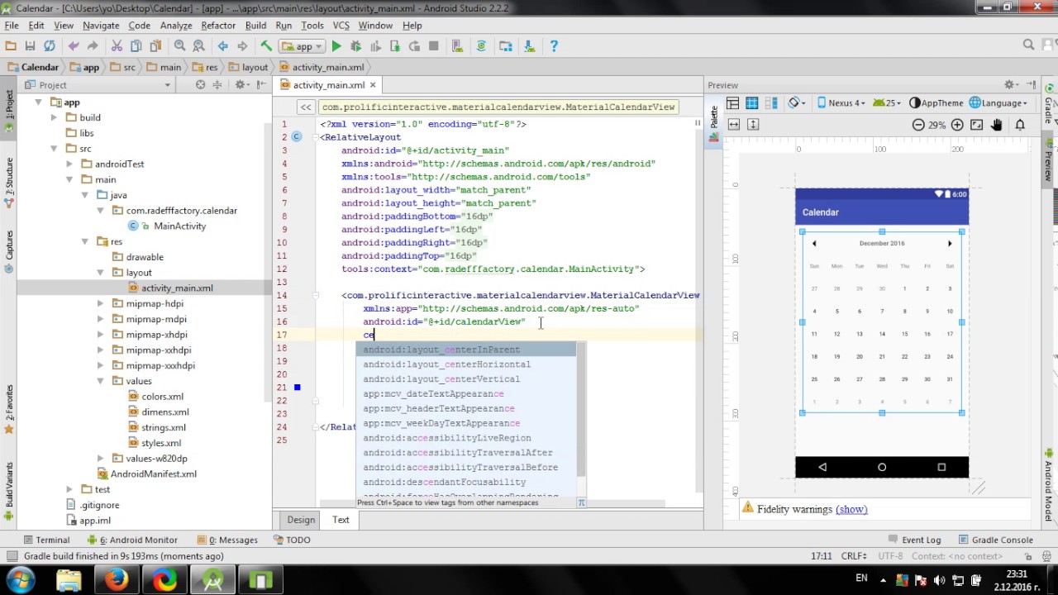
Task: Click the blue Help question mark
Action: point(554,46)
